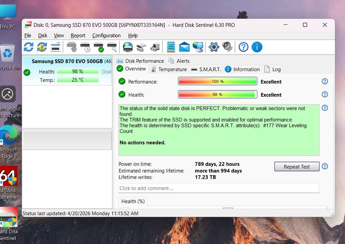Open the Configuration menu

[106, 35]
